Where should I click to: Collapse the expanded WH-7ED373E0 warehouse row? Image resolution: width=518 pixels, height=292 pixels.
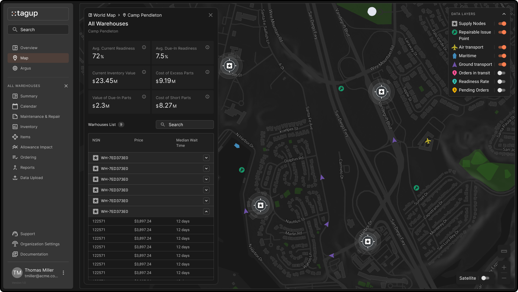[206, 211]
